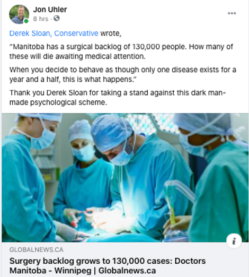Open the surgery article preview image

(125, 178)
